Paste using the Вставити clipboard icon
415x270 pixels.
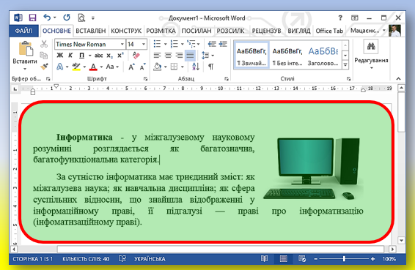[26, 48]
